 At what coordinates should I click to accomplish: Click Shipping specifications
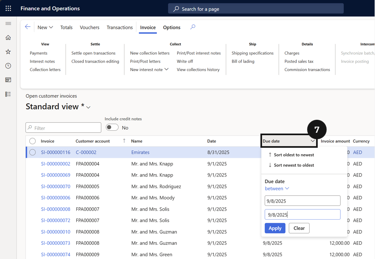pyautogui.click(x=253, y=53)
